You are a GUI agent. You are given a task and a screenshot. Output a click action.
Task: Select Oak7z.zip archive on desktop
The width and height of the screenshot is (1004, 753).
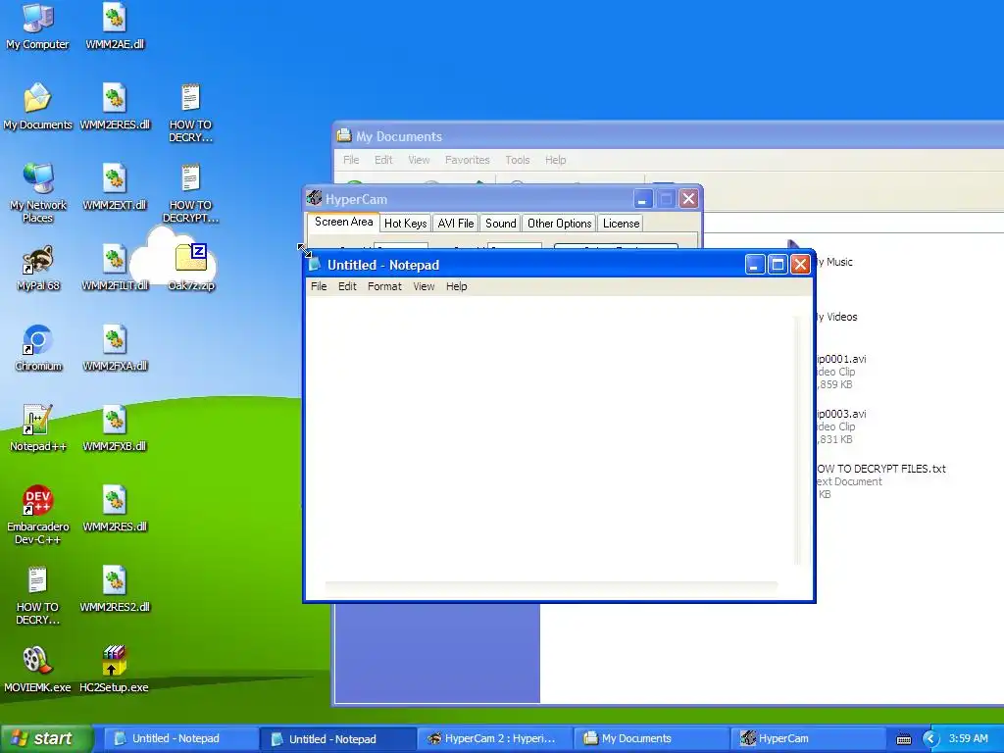(x=191, y=269)
